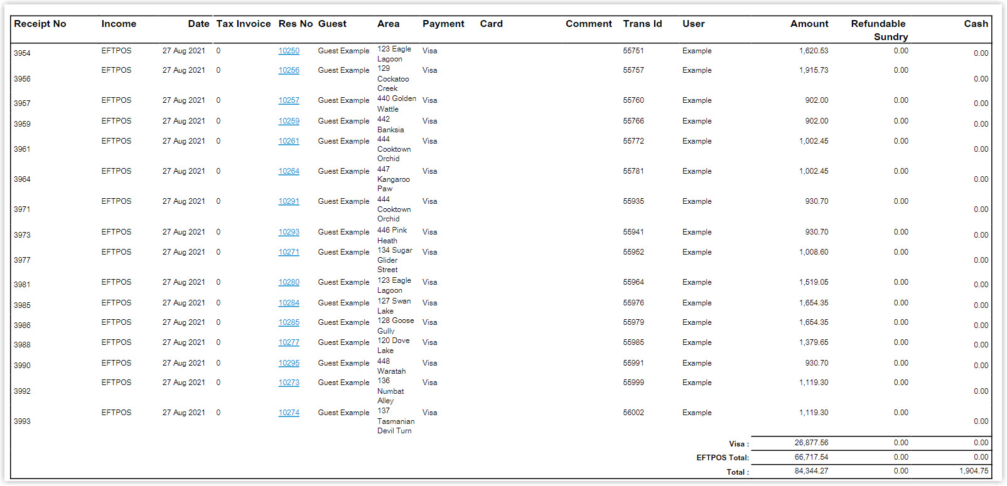1007x486 pixels.
Task: Select receipt number 3981
Action: pos(22,285)
